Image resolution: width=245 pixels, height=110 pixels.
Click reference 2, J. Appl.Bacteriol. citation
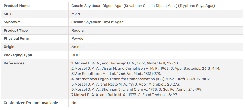coord(146,68)
